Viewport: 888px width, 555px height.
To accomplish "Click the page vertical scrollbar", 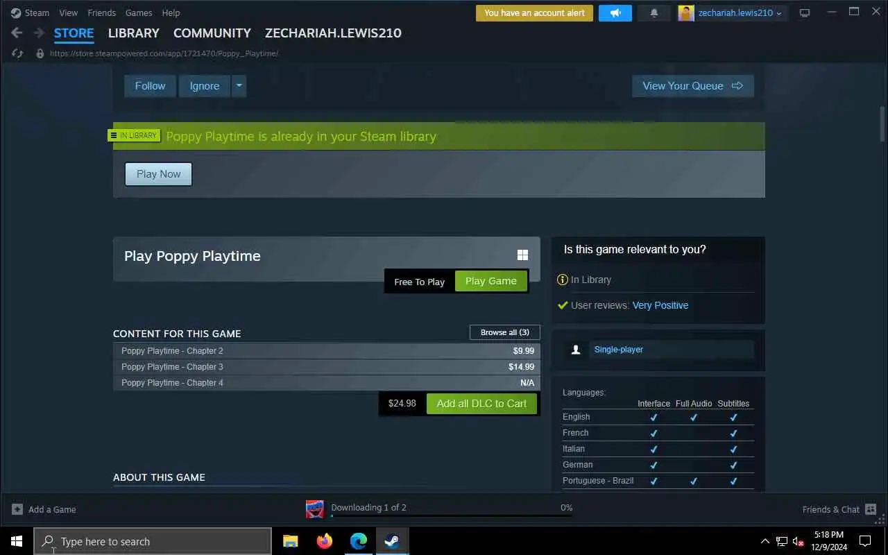I will pos(882,123).
